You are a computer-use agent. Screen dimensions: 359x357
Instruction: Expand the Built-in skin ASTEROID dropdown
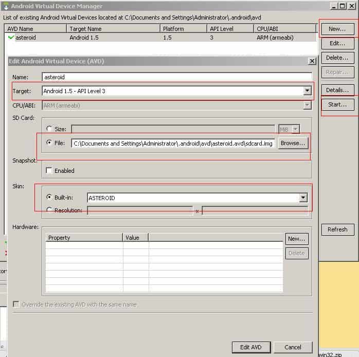(x=303, y=198)
